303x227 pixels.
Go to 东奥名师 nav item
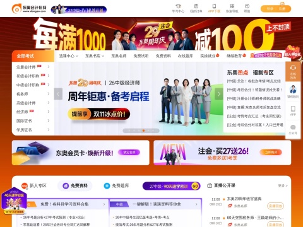119,56
